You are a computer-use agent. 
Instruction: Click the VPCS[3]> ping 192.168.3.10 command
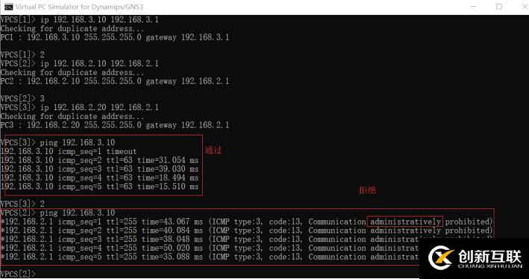point(58,143)
